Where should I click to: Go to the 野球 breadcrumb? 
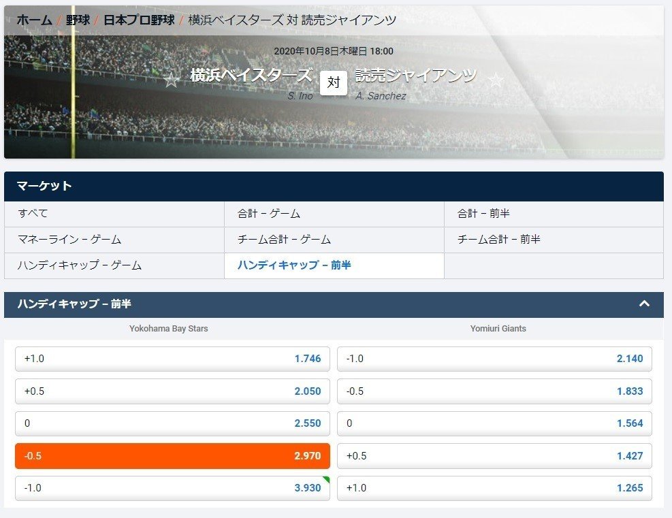pyautogui.click(x=78, y=20)
